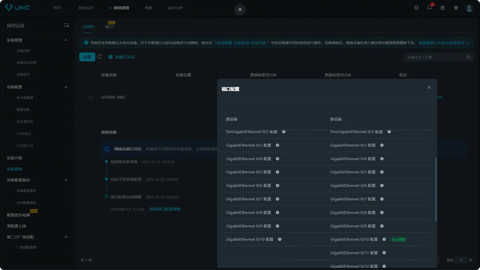Viewport: 480px width, 270px height.
Task: Click the refresh icon next to 设置
Action: pos(100,57)
